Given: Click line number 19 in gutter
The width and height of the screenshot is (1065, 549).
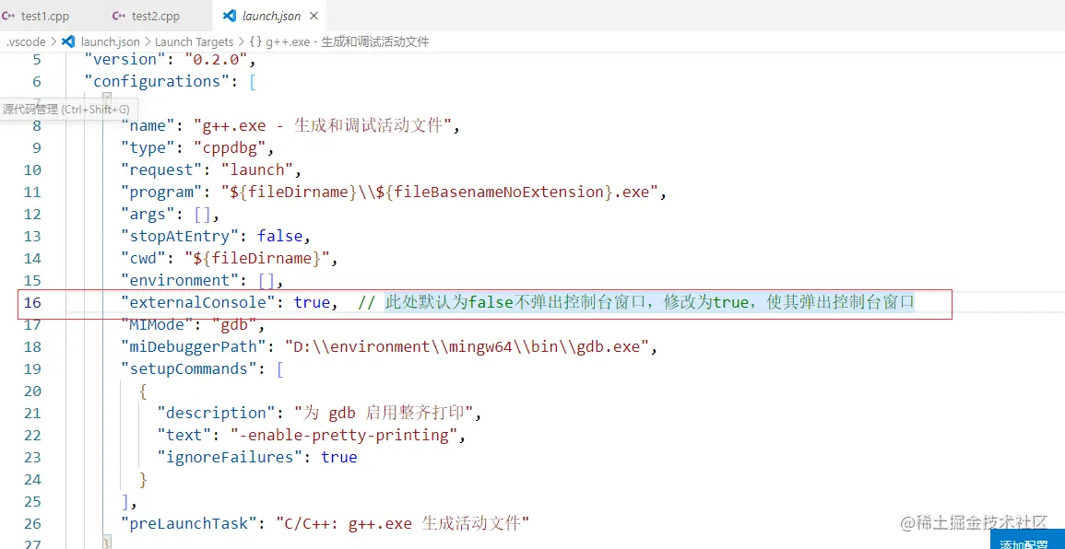Looking at the screenshot, I should point(32,369).
